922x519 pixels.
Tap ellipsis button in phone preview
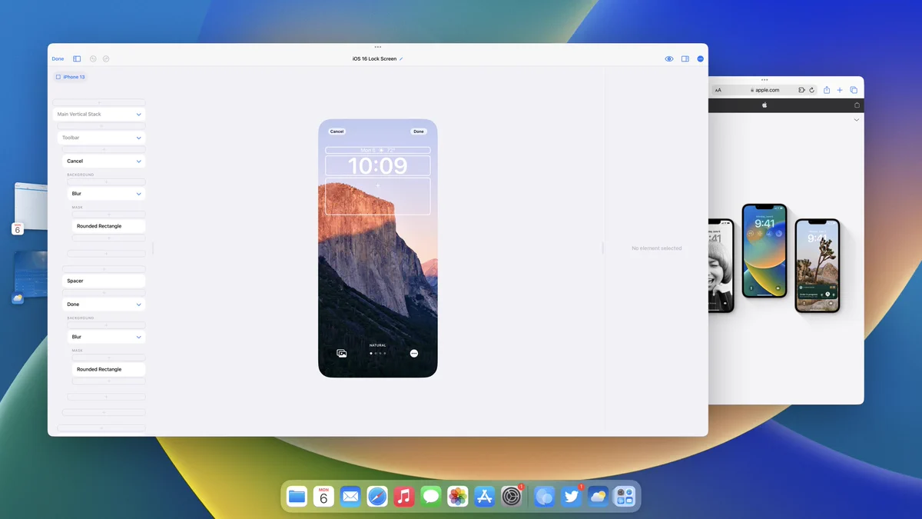click(x=414, y=354)
